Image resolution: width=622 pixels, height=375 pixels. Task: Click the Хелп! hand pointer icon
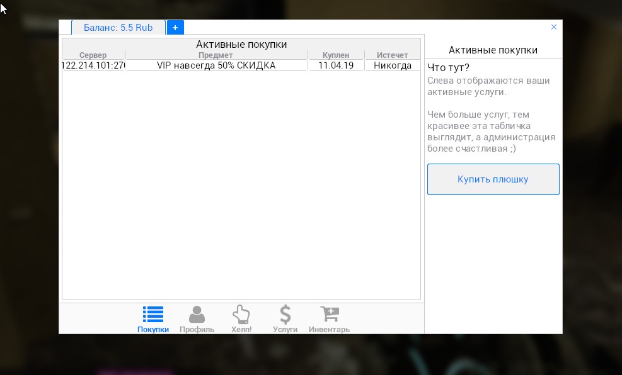(241, 315)
